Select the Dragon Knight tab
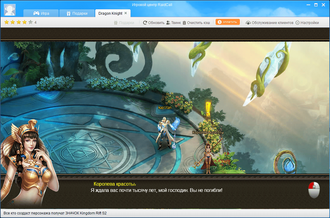The height and width of the screenshot is (218, 330). pyautogui.click(x=110, y=13)
